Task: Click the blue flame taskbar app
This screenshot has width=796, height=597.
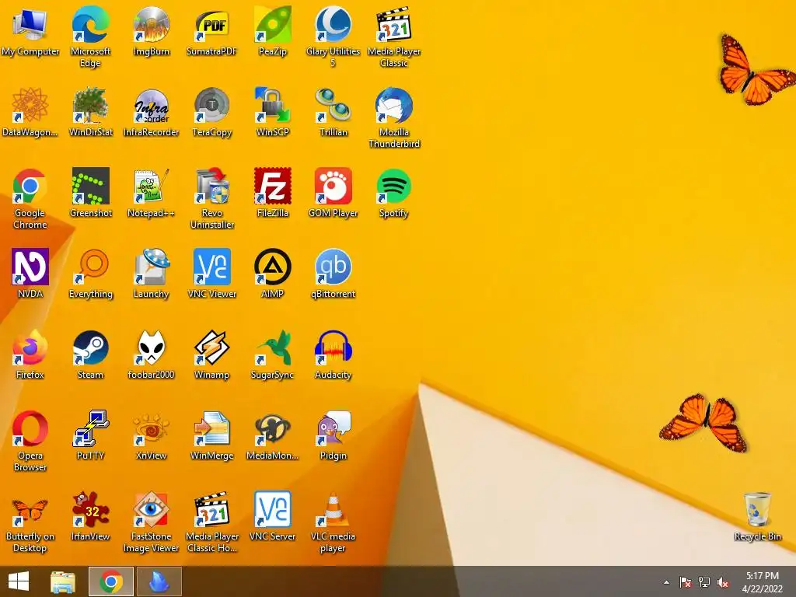Action: 159,581
